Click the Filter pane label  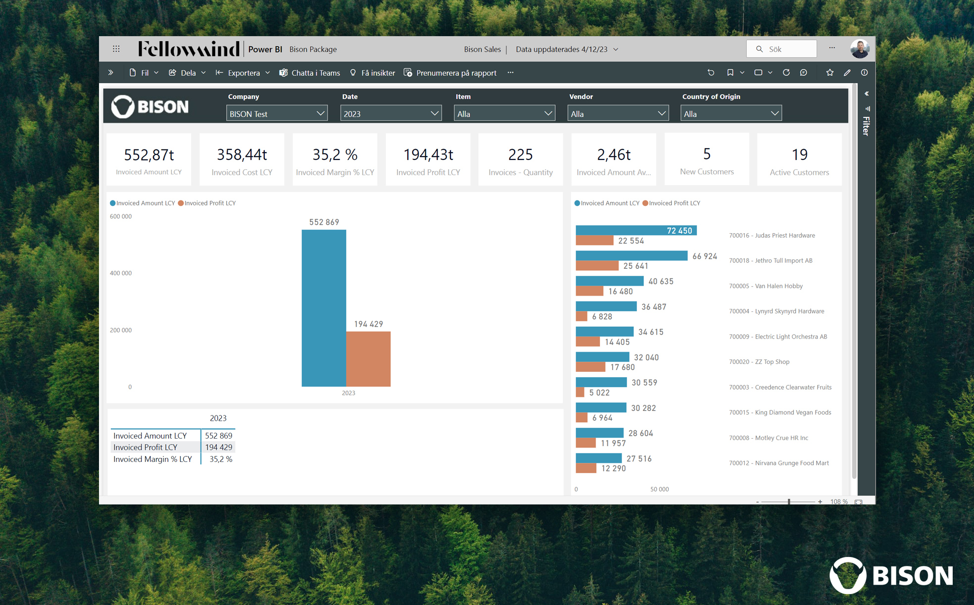point(866,126)
